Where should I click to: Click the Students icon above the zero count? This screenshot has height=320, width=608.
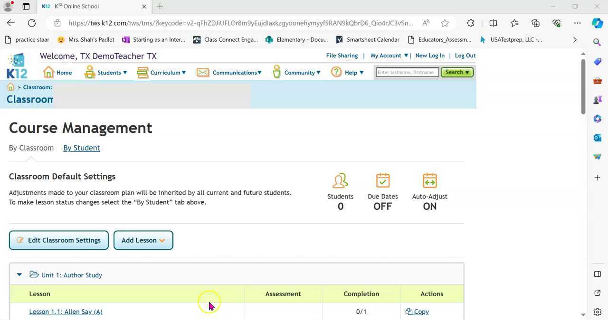click(340, 181)
